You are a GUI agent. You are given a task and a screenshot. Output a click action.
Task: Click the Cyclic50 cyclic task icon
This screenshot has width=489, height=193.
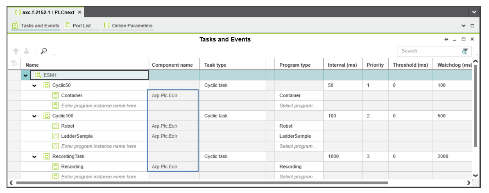(x=47, y=85)
